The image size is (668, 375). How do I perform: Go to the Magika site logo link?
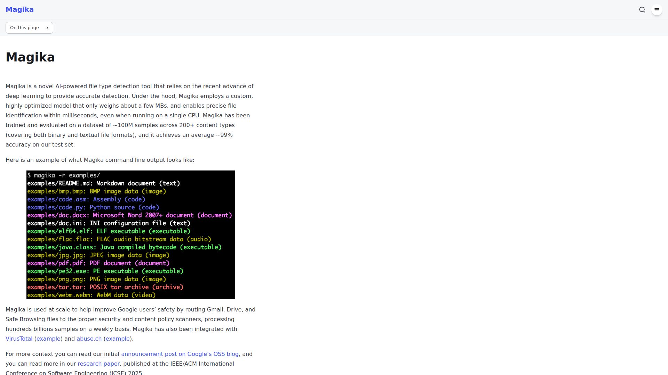click(19, 10)
